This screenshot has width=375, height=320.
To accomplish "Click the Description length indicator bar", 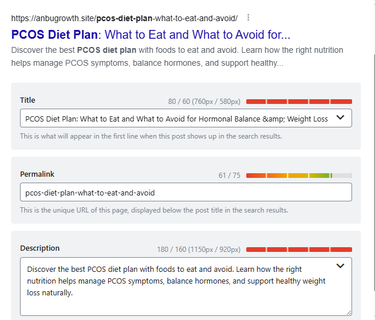I will tap(299, 250).
